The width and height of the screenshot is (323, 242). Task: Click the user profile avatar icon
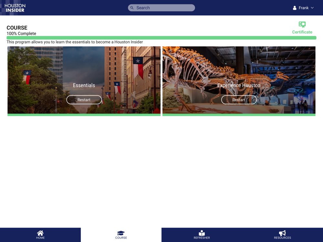click(295, 8)
